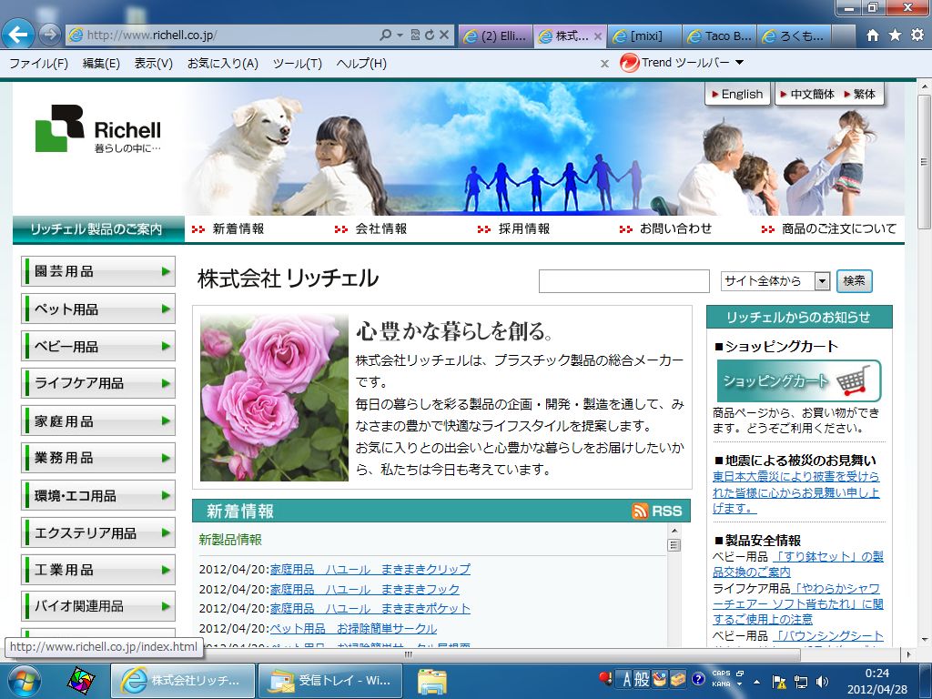Click the IME 般 conversion mode icon

[x=642, y=679]
